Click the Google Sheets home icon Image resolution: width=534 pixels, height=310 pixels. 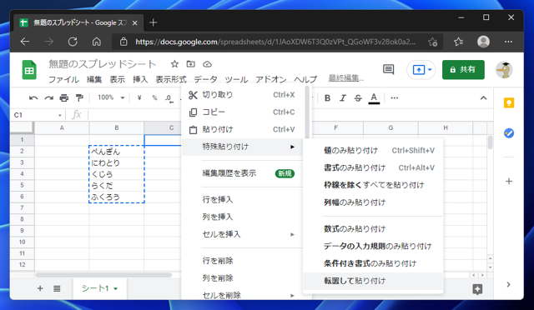[x=29, y=70]
